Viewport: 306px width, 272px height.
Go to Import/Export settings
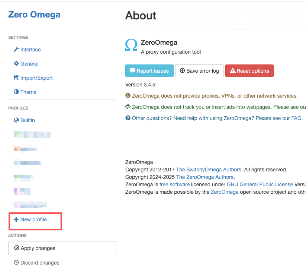36,78
